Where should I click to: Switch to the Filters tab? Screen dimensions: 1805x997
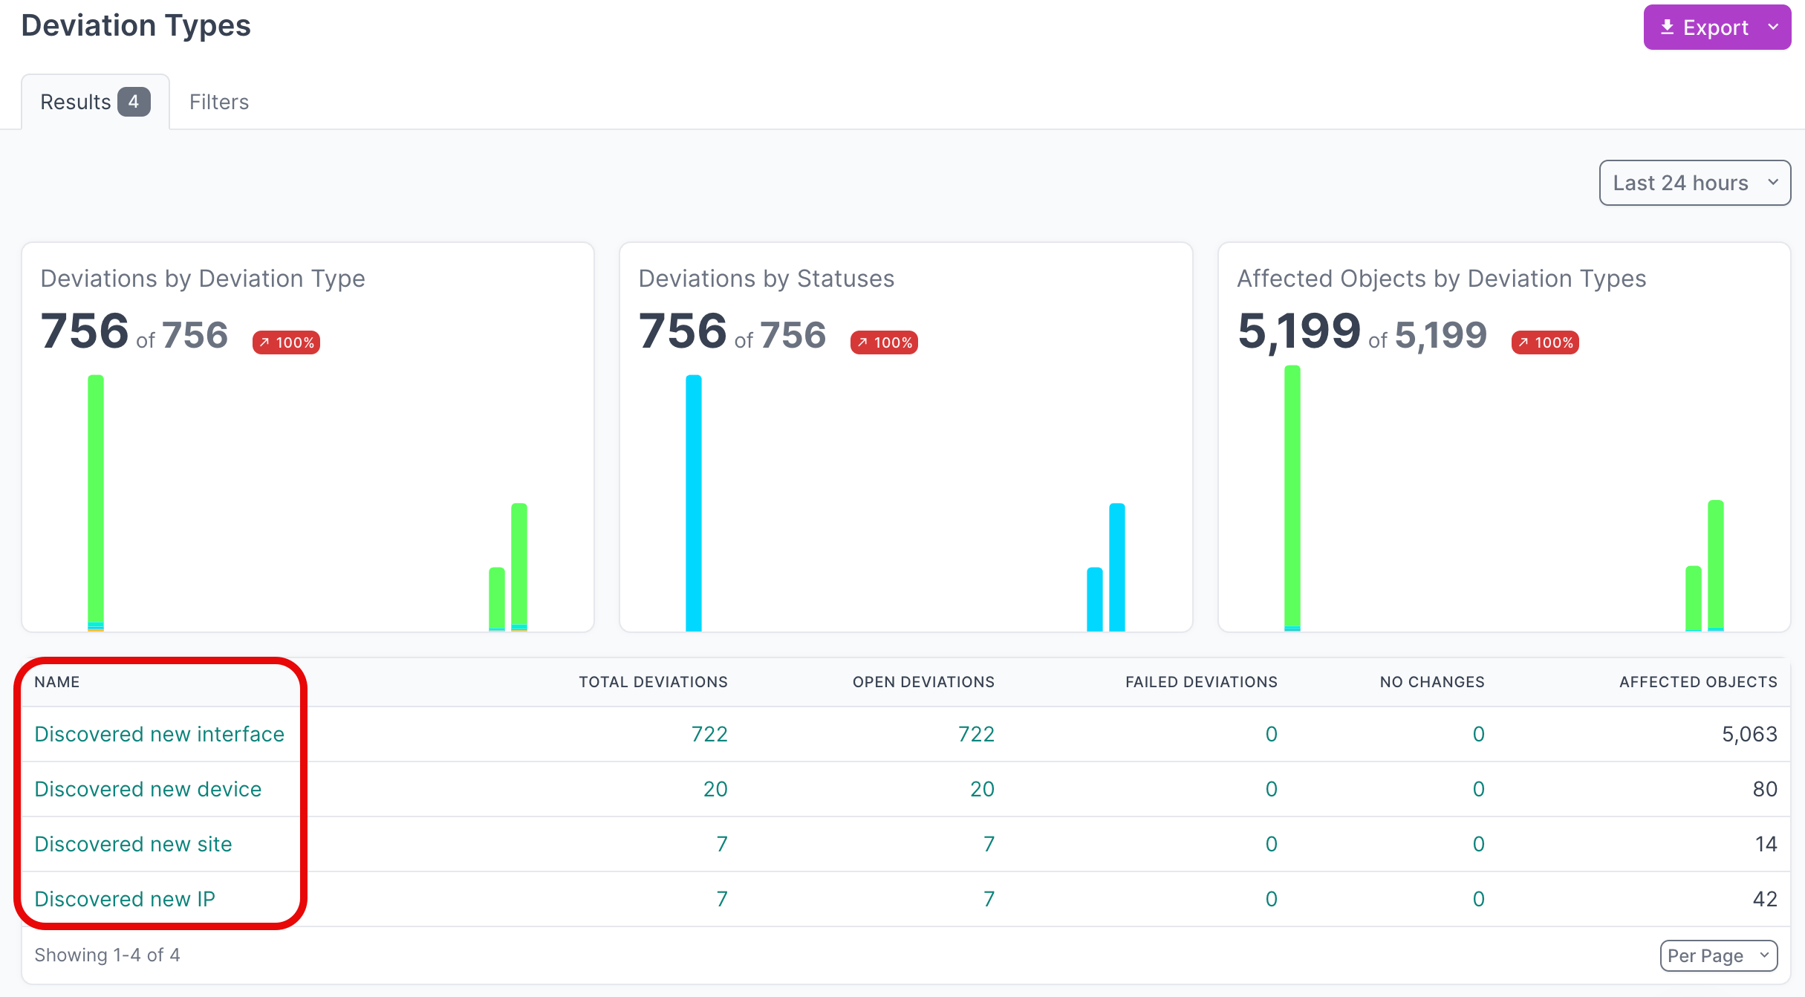218,102
